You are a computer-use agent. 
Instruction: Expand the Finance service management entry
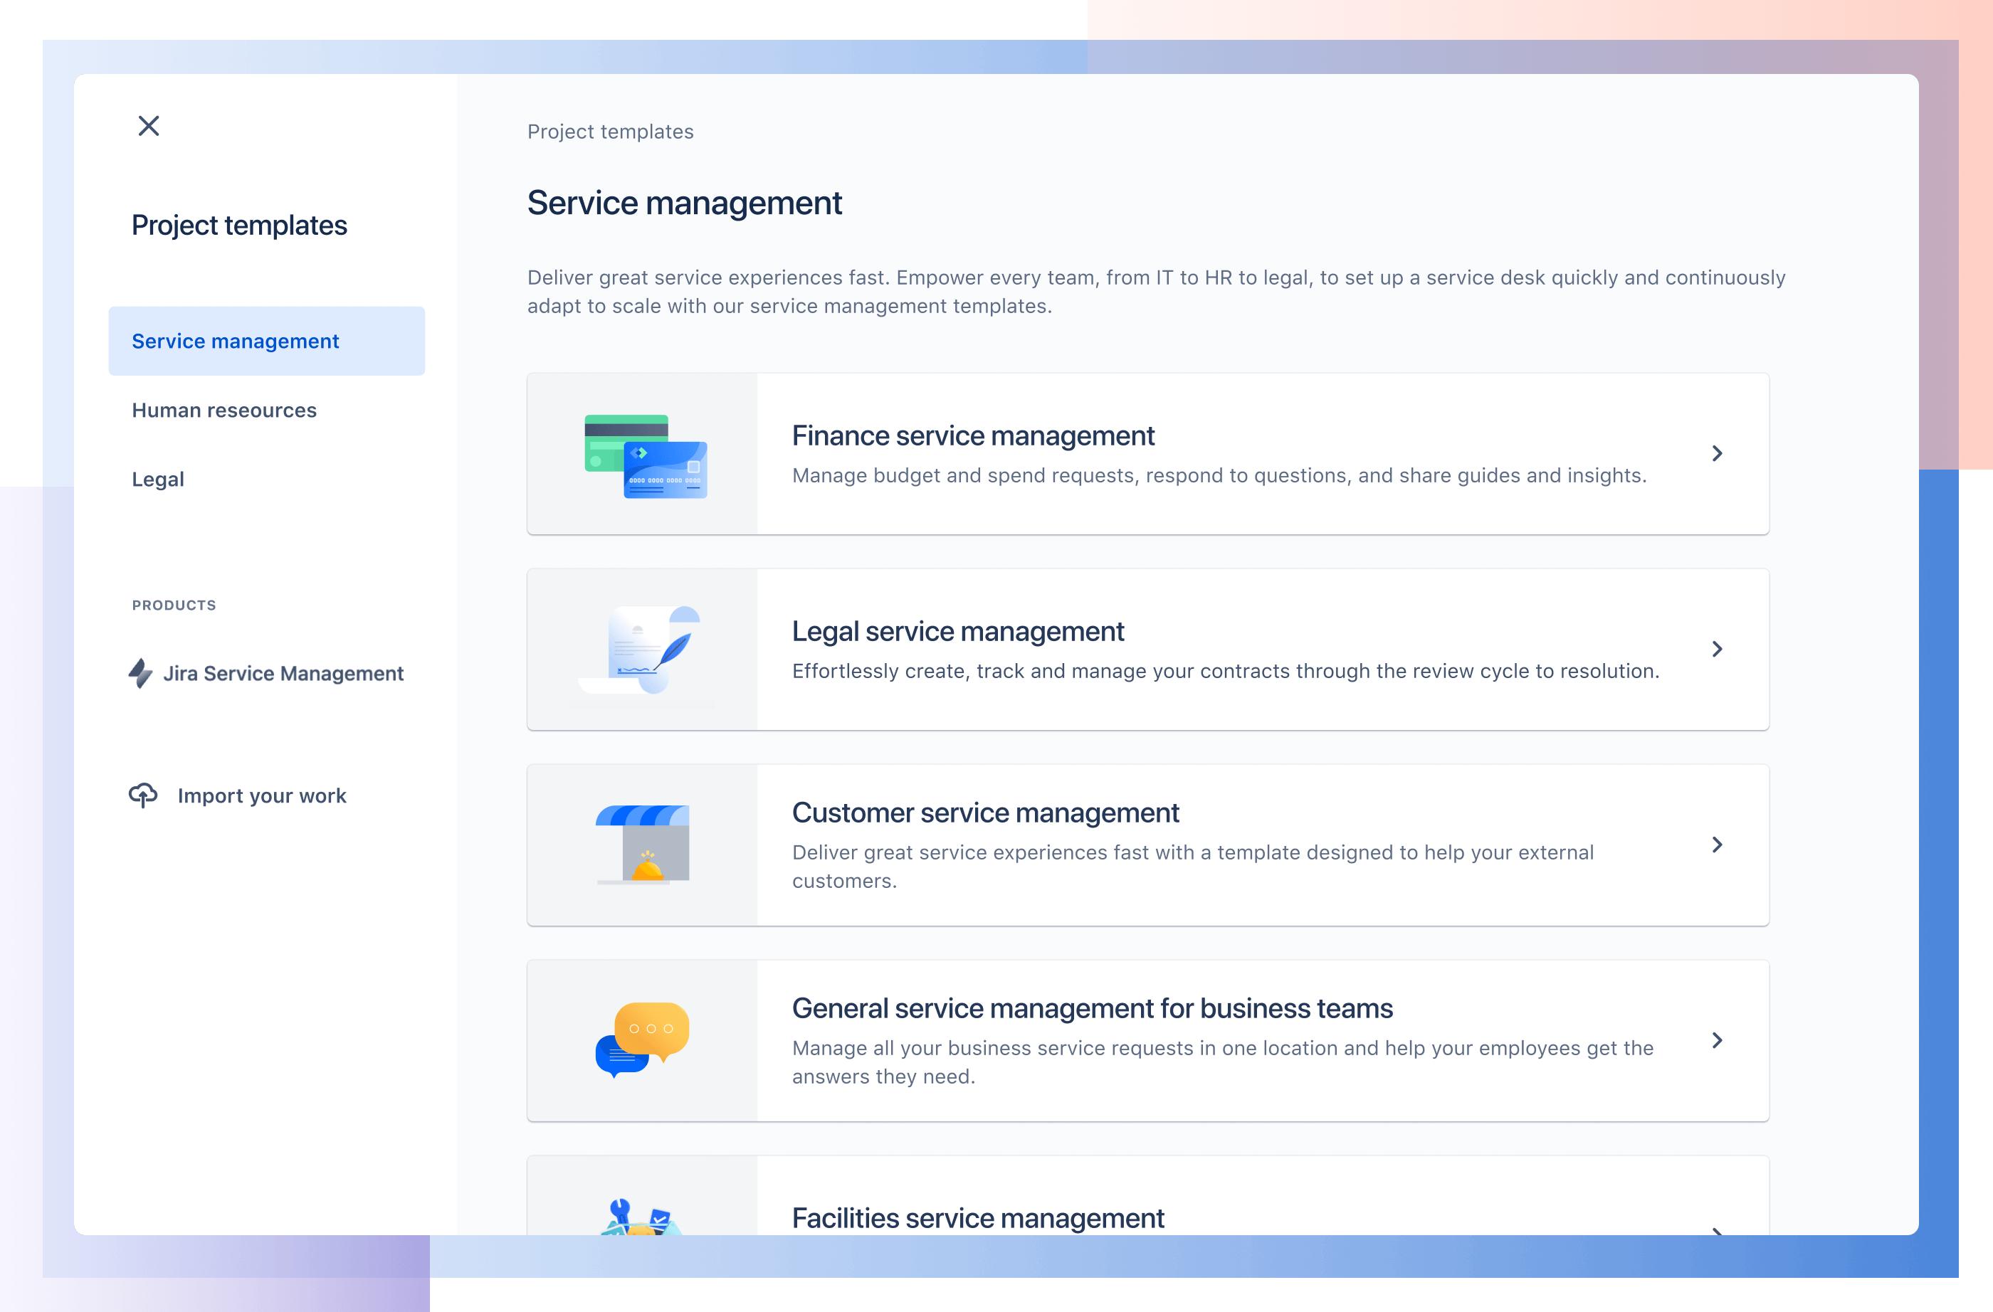pos(1718,454)
